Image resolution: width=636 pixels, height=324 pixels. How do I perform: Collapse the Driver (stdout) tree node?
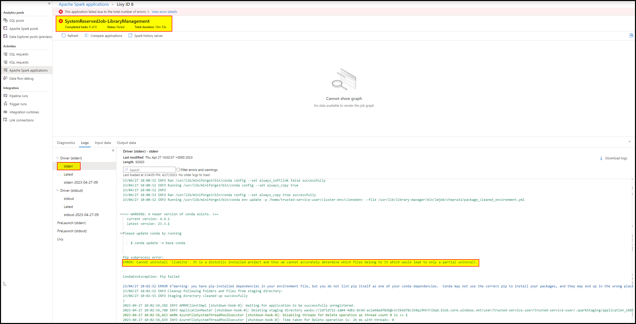57,190
